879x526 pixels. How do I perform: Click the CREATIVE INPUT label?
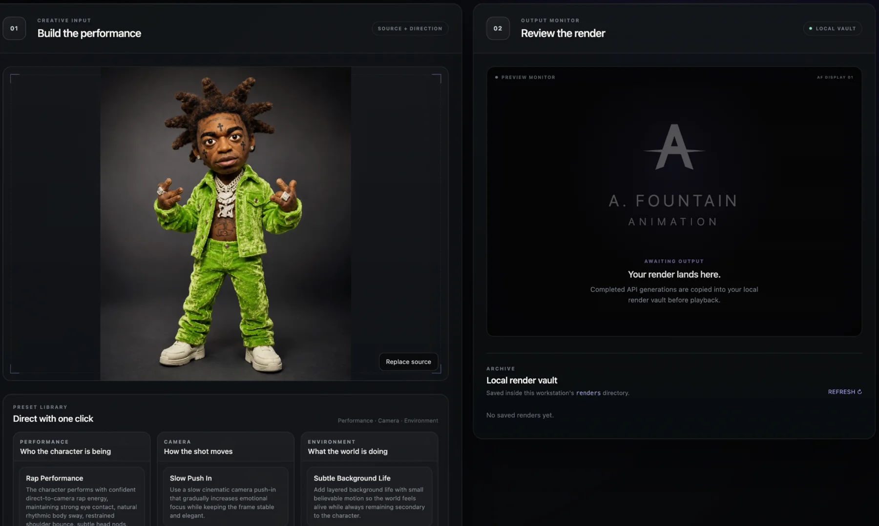point(64,20)
